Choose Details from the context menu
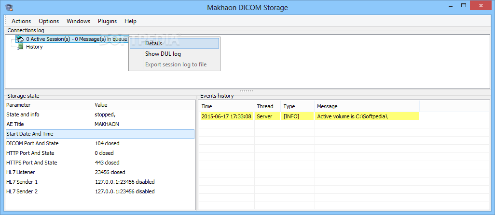Screen dimensions: 495x215 click(174, 43)
